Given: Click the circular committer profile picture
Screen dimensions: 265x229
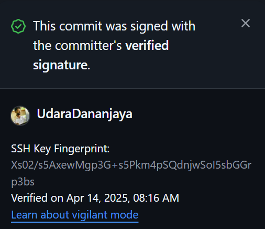Looking at the screenshot, I should click(x=20, y=116).
